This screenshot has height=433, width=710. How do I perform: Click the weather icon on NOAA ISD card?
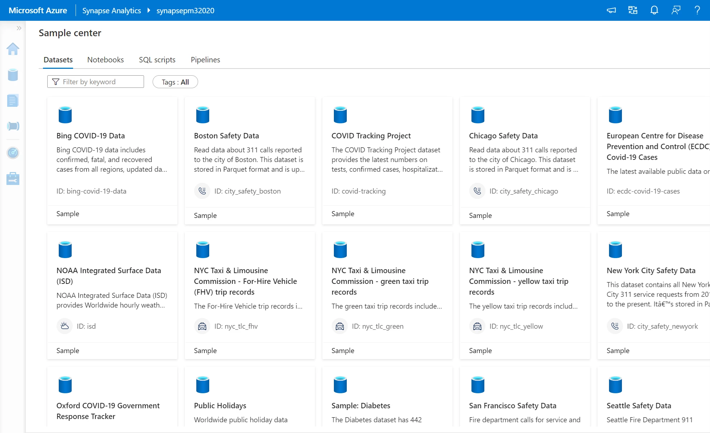click(65, 326)
